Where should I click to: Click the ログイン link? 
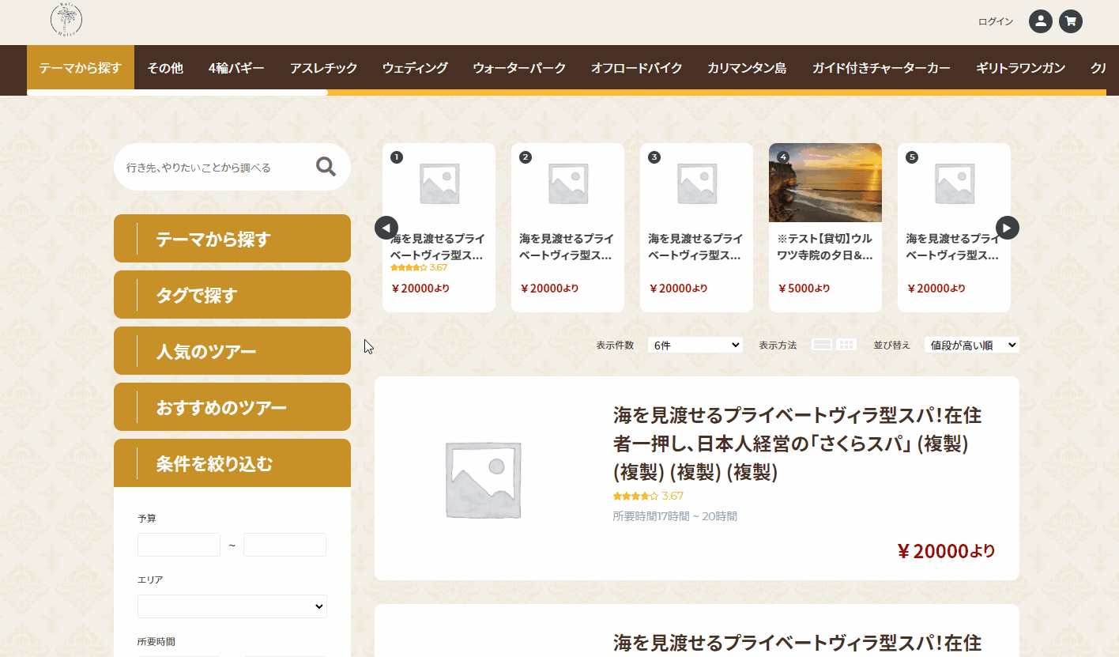coord(995,21)
